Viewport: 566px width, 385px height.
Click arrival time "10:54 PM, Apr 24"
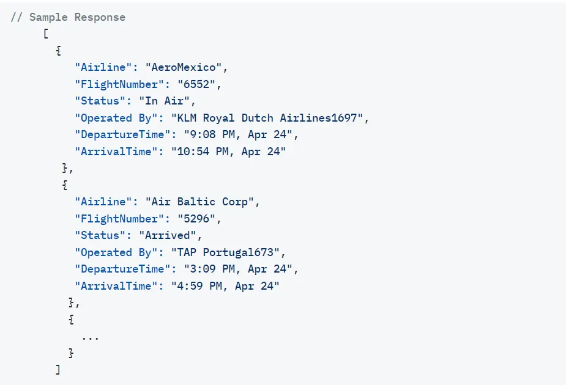(x=228, y=152)
